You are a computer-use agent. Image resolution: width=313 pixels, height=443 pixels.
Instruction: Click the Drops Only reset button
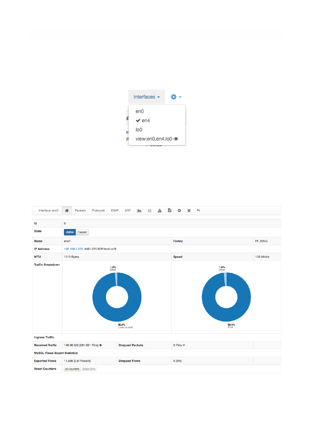coord(89,369)
